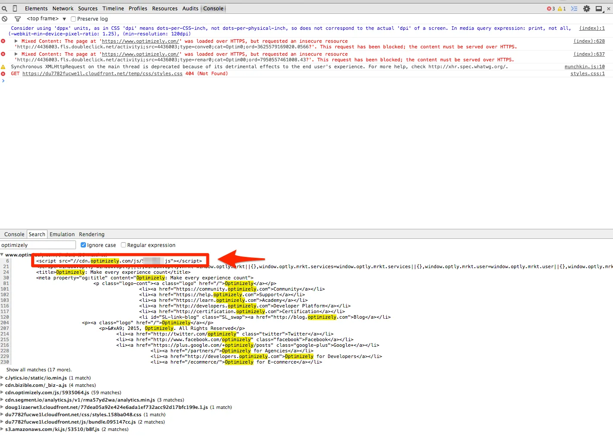613x437 pixels.
Task: Expand cdn.bizible.com/_biz-a.js results
Action: coord(2,385)
